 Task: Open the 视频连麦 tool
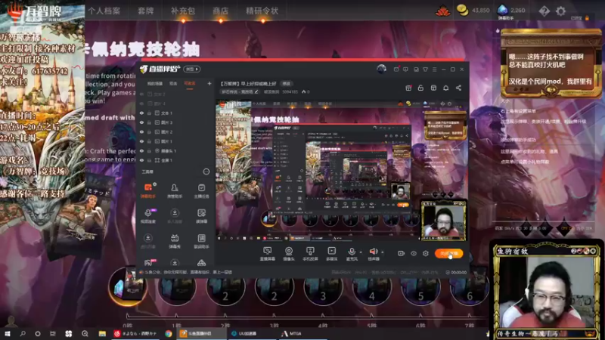tap(147, 216)
